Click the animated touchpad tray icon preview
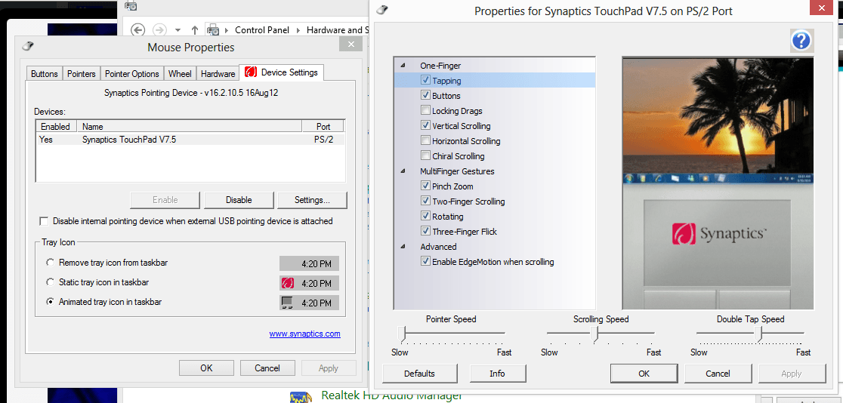The image size is (843, 403). pyautogui.click(x=287, y=303)
